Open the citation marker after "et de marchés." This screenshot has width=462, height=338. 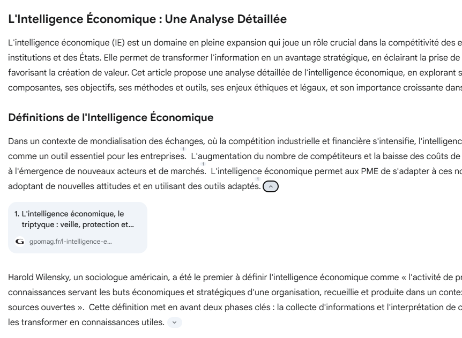[x=204, y=164]
